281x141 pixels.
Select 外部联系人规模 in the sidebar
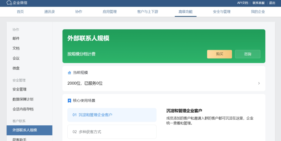(29, 130)
